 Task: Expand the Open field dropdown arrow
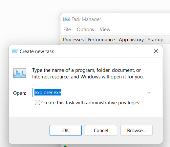(x=149, y=93)
